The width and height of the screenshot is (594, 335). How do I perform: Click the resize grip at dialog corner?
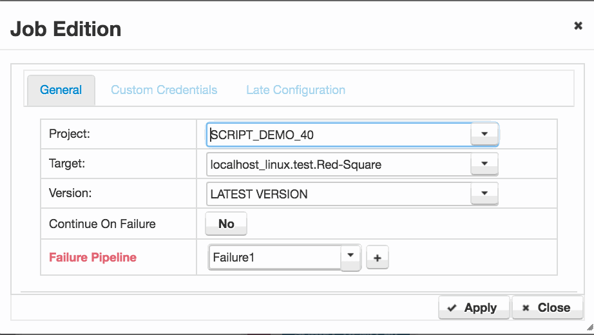[590, 327]
